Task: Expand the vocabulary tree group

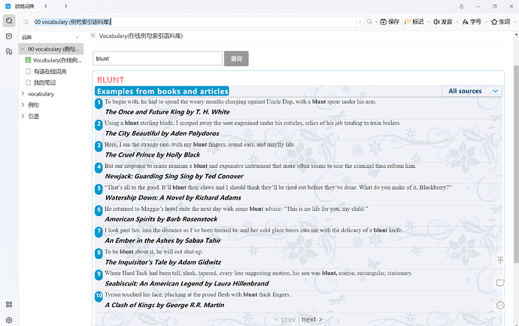Action: click(x=23, y=94)
